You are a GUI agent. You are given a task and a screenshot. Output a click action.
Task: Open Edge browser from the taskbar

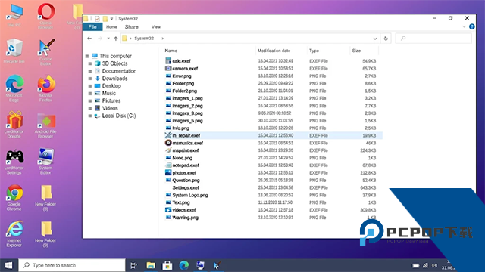184,265
